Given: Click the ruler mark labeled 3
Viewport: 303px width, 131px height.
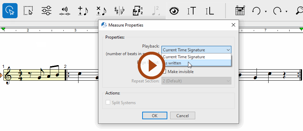Looking at the screenshot, I should [75, 30].
